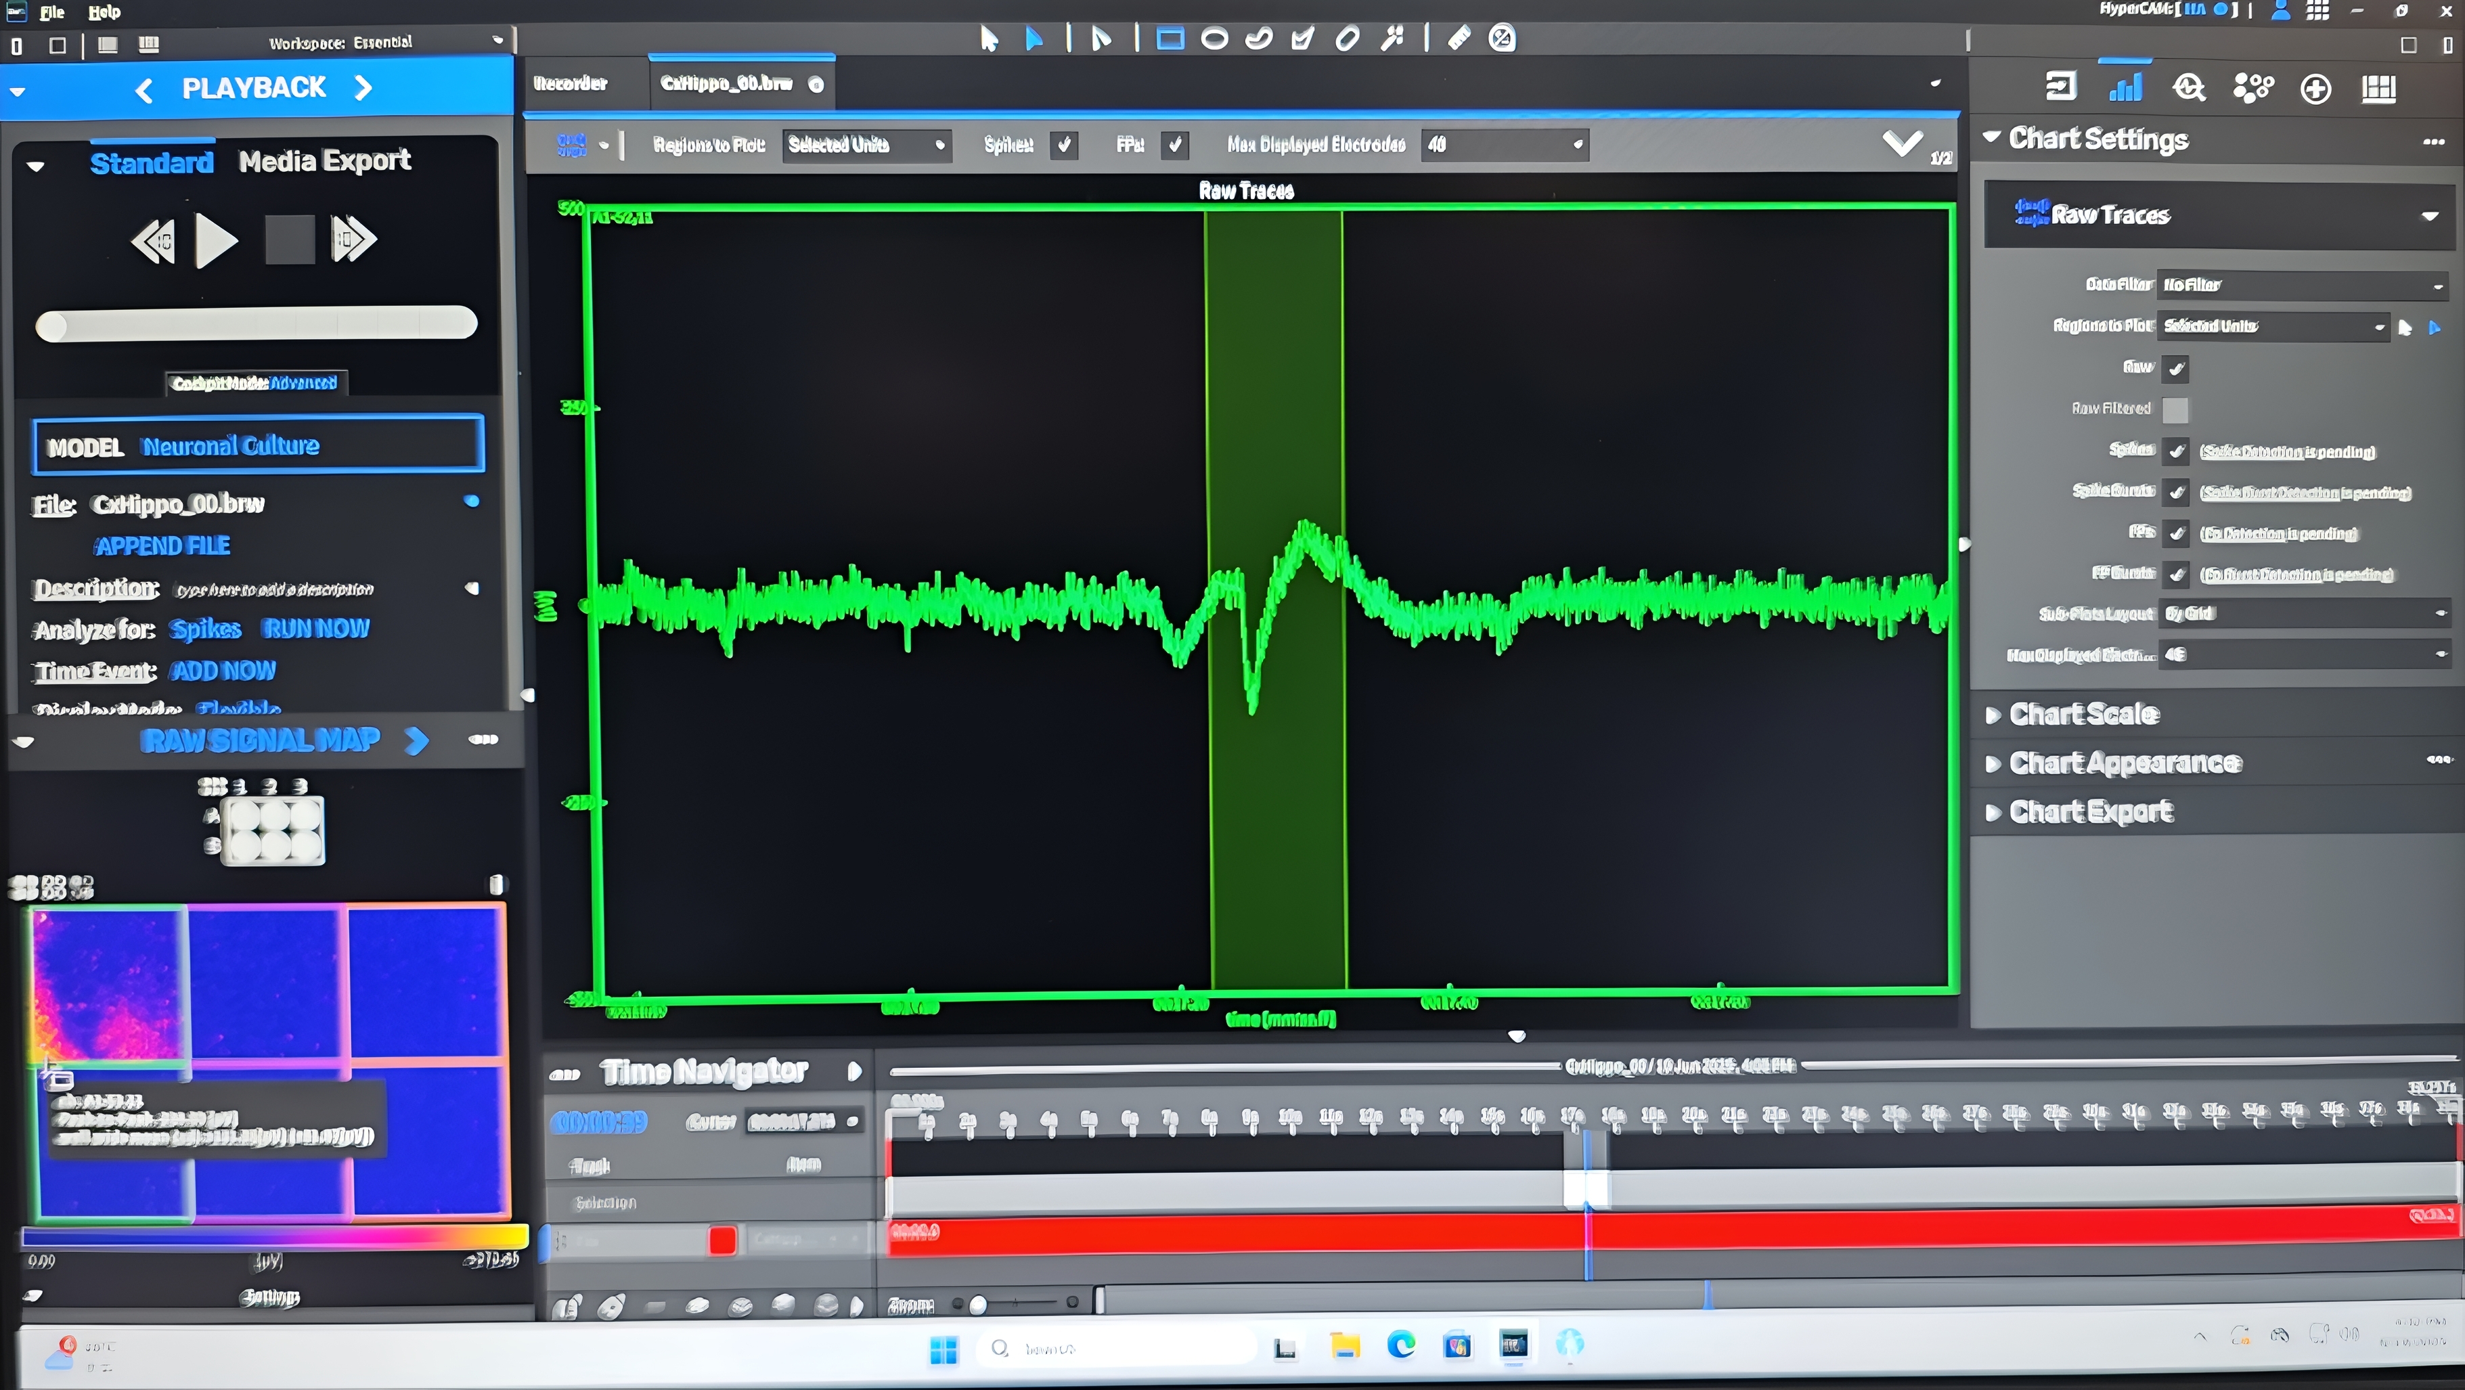Toggle the FPs checkbox in chart toolbar
Viewport: 2465px width, 1390px height.
point(1174,145)
